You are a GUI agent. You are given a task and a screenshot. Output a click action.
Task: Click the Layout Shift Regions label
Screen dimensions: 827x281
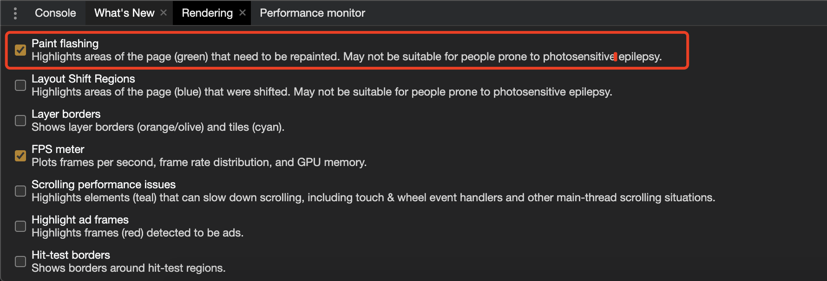83,79
